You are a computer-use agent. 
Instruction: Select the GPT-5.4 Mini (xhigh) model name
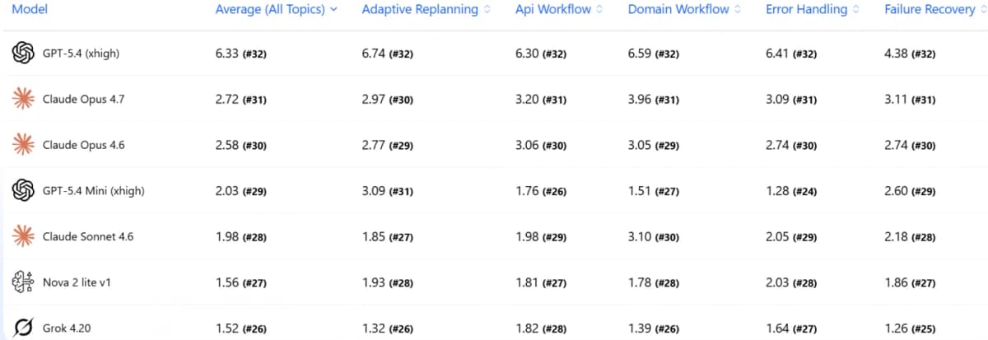(94, 191)
